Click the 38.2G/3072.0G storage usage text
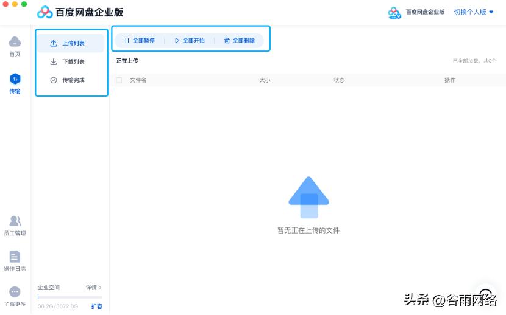Image resolution: width=506 pixels, height=315 pixels. pos(58,306)
